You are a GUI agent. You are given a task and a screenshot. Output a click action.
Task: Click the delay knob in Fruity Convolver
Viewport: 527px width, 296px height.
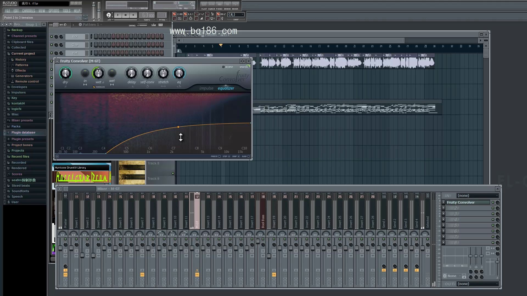point(131,73)
